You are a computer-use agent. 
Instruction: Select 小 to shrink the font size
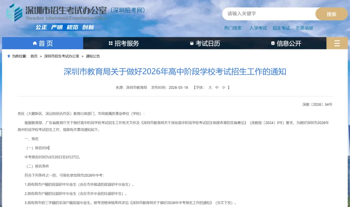[x=224, y=87]
